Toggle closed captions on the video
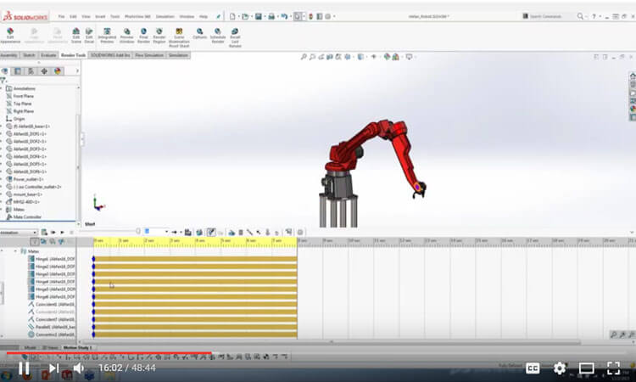The height and width of the screenshot is (382, 636). point(533,368)
